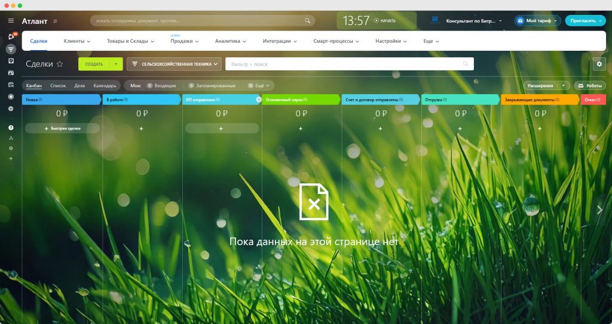Click the Быстрая сделка button
612x324 pixels.
[x=62, y=128]
